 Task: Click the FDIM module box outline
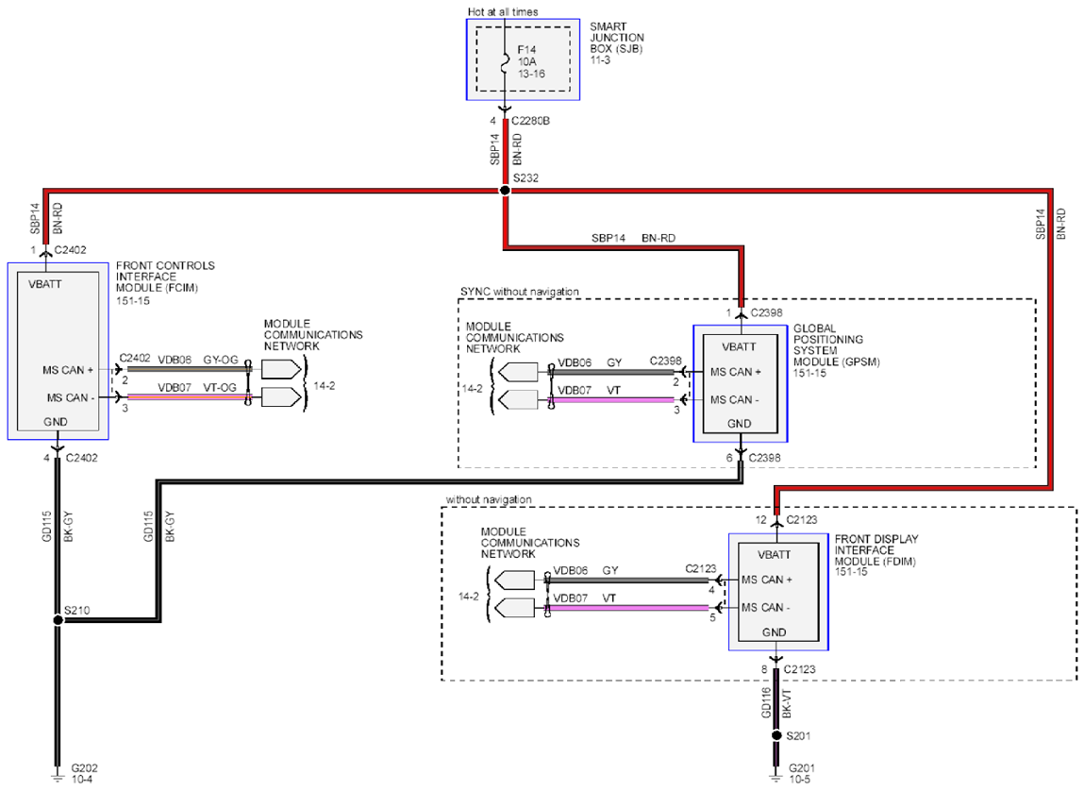pyautogui.click(x=778, y=592)
